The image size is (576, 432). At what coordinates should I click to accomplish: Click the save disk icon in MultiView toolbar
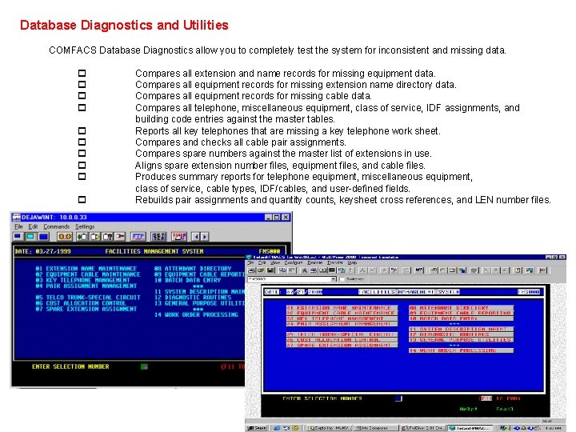(270, 270)
